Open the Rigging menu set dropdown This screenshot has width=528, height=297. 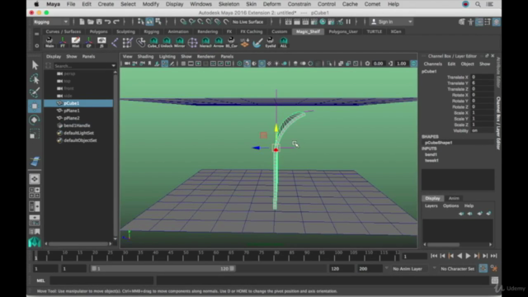(x=50, y=22)
